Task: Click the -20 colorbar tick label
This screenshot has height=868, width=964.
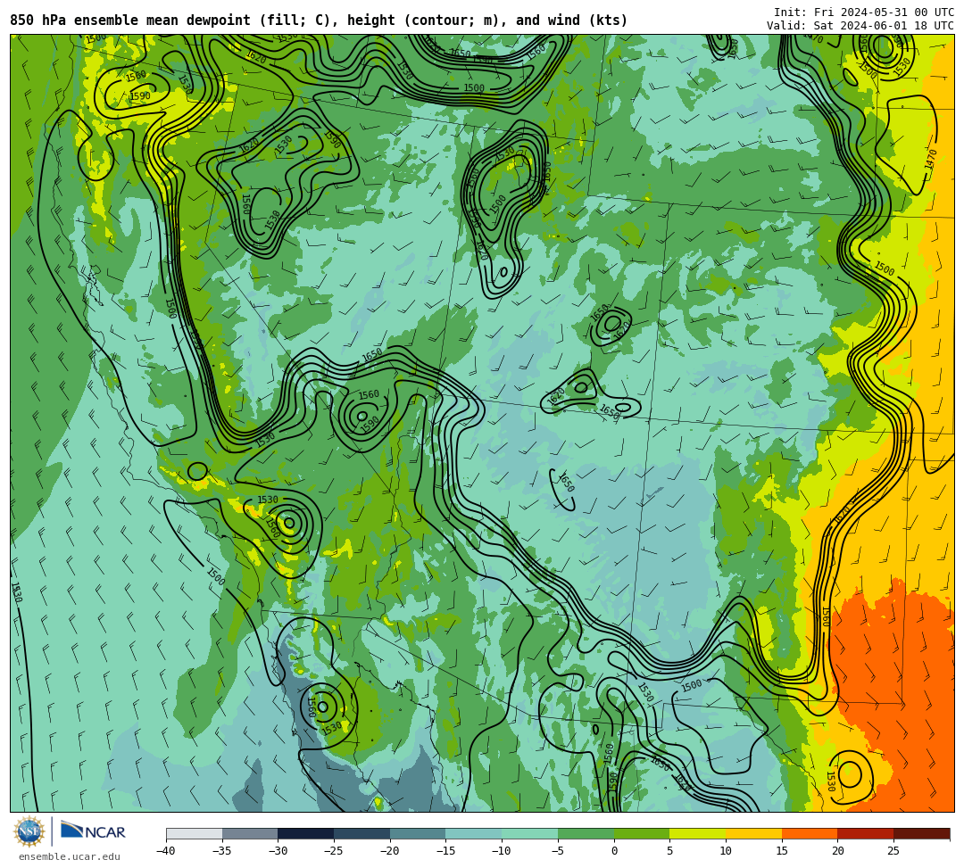Action: [x=390, y=851]
